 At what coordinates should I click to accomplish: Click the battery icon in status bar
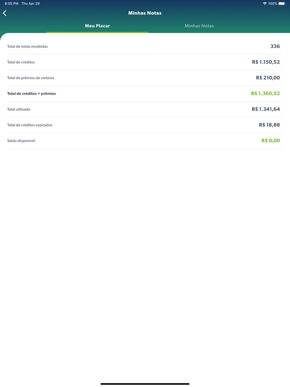pos(282,3)
